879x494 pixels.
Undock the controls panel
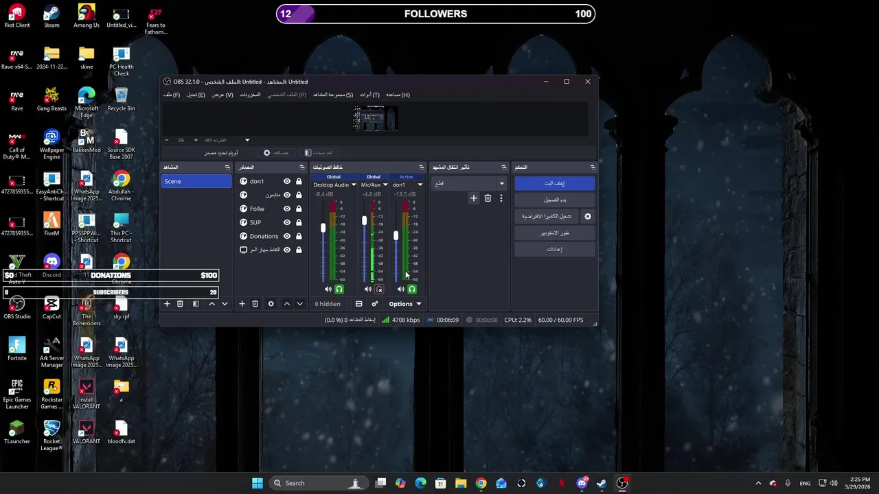(593, 167)
